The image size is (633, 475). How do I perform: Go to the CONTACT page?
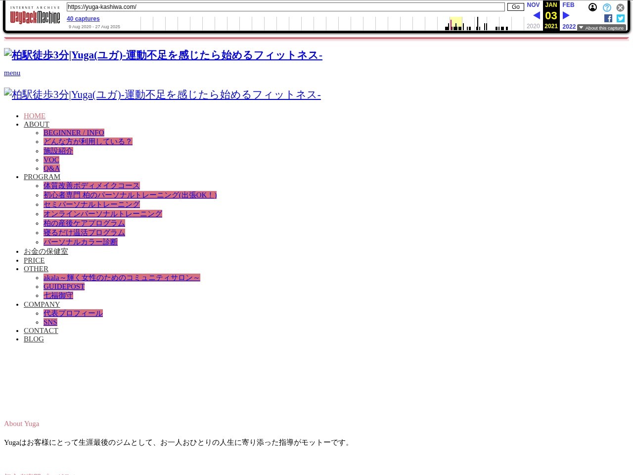tap(41, 331)
